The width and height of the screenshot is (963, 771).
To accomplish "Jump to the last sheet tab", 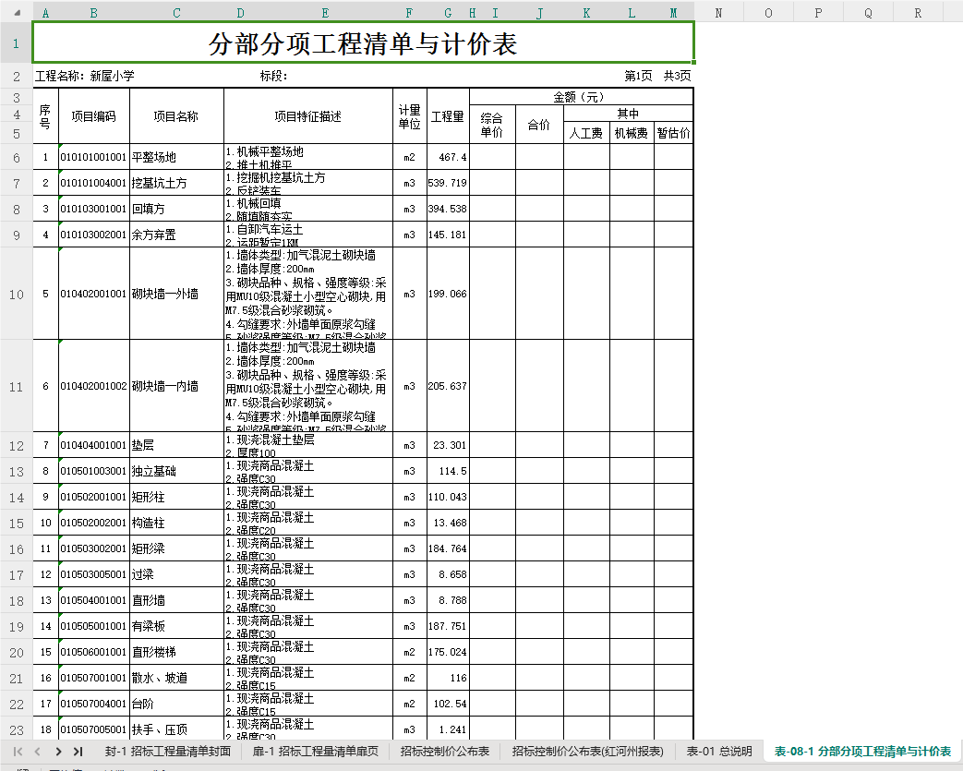I will coord(78,752).
